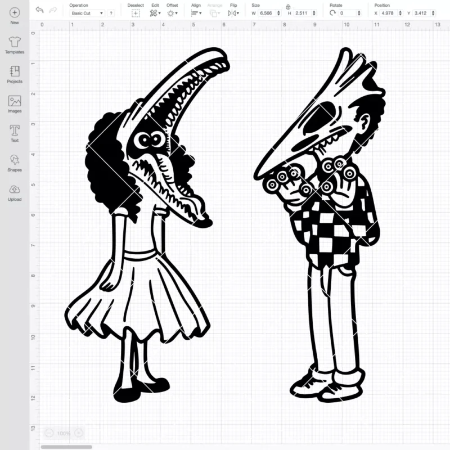Zoom in with the plus button
Image resolution: width=450 pixels, height=450 pixels.
tap(79, 433)
